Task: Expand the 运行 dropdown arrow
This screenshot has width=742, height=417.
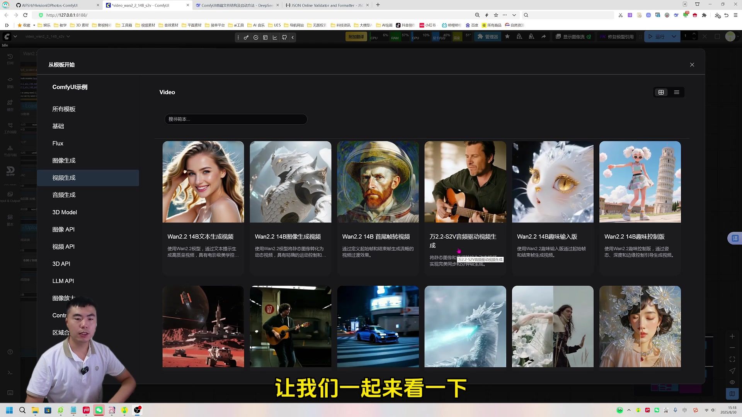Action: click(x=674, y=37)
